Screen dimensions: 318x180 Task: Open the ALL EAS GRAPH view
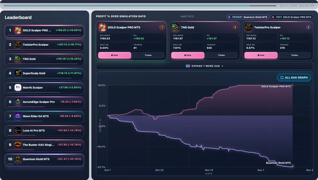294,77
